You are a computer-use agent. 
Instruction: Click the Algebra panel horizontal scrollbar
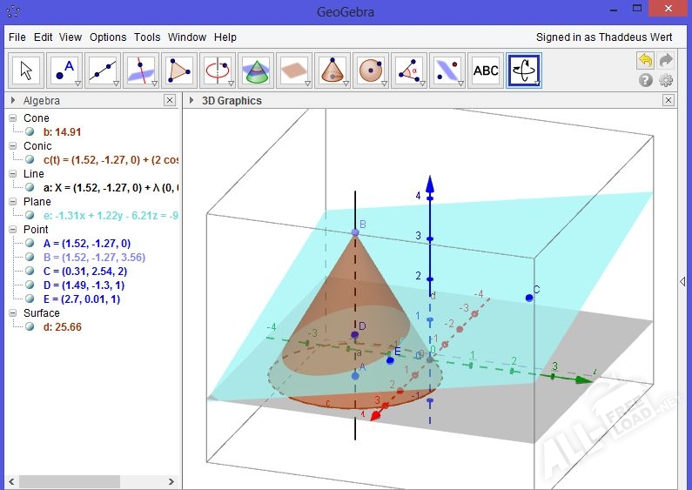[70, 481]
